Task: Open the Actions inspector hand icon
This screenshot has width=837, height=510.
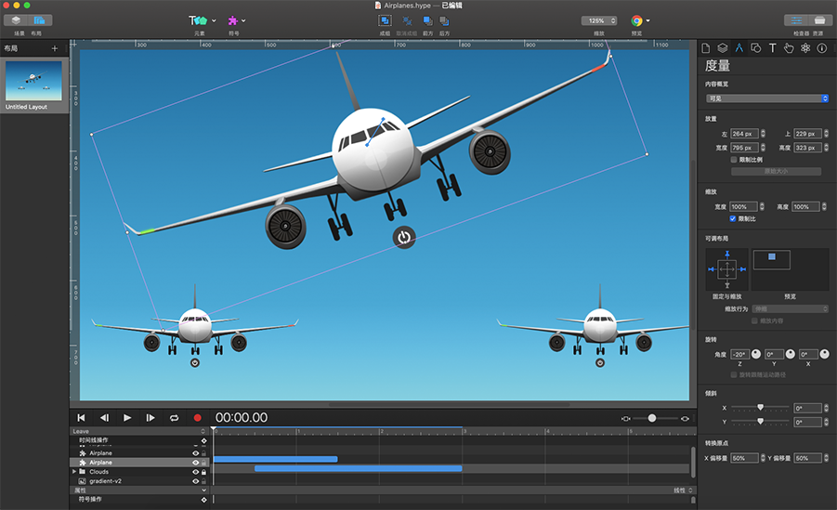Action: point(789,48)
